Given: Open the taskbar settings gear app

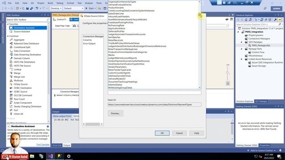Looking at the screenshot, I should 69,156.
